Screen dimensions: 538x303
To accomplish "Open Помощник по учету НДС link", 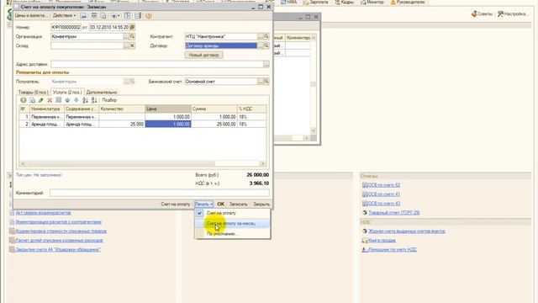I will (x=393, y=250).
